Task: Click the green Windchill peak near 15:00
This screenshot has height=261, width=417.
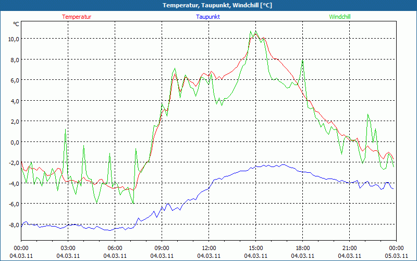Action: pos(256,31)
